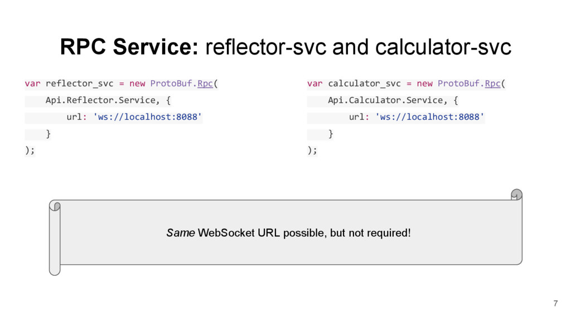The height and width of the screenshot is (321, 571).
Task: Click reflector-svc in the slide title
Action: click(x=266, y=47)
